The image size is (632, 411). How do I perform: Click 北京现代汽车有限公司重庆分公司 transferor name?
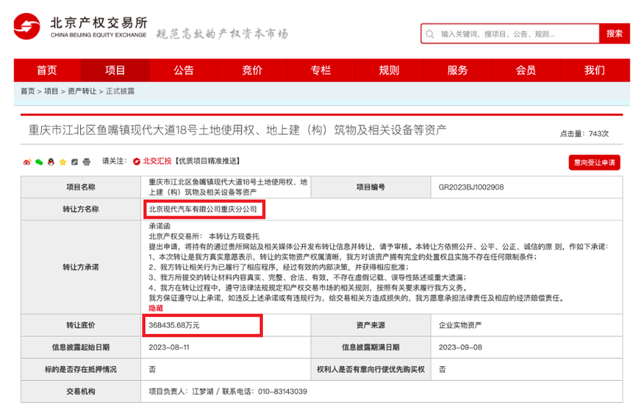[x=203, y=209]
